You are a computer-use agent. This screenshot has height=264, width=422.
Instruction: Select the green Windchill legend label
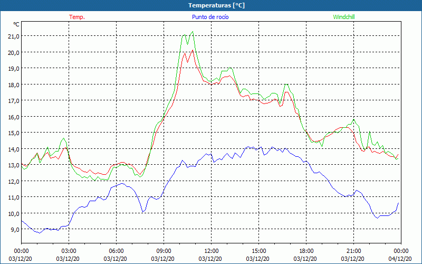click(344, 17)
